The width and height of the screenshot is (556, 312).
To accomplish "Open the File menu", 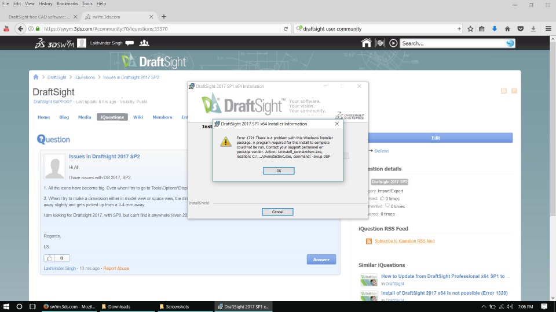I will (x=5, y=3).
